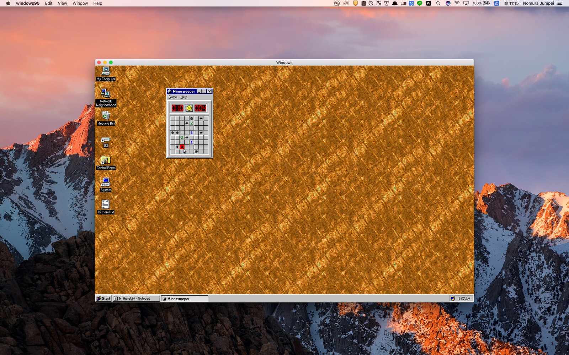Open the battery status menu
Screen dimensions: 569x355
(x=481, y=3)
